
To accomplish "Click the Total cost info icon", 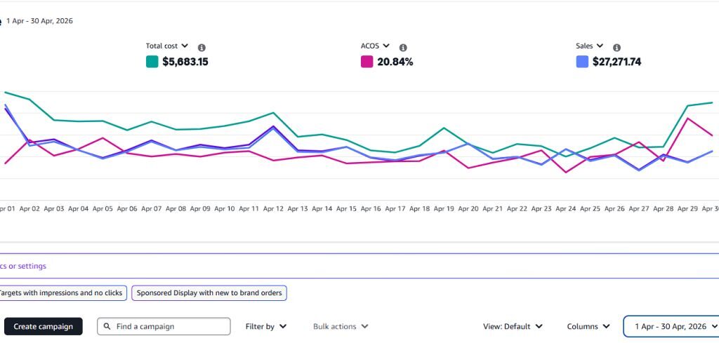I will (202, 48).
